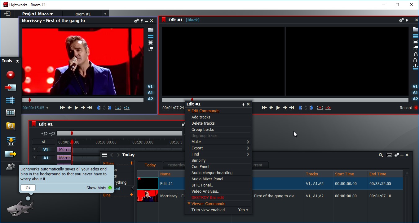The height and width of the screenshot is (223, 419).
Task: Zoom in on the Edit #1 timeline
Action: (x=45, y=134)
